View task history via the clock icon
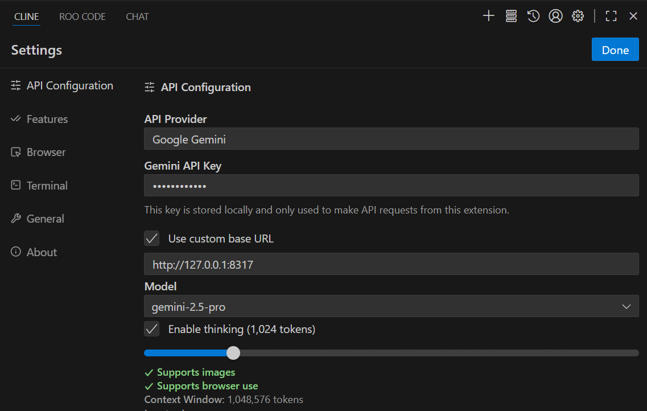 point(533,16)
